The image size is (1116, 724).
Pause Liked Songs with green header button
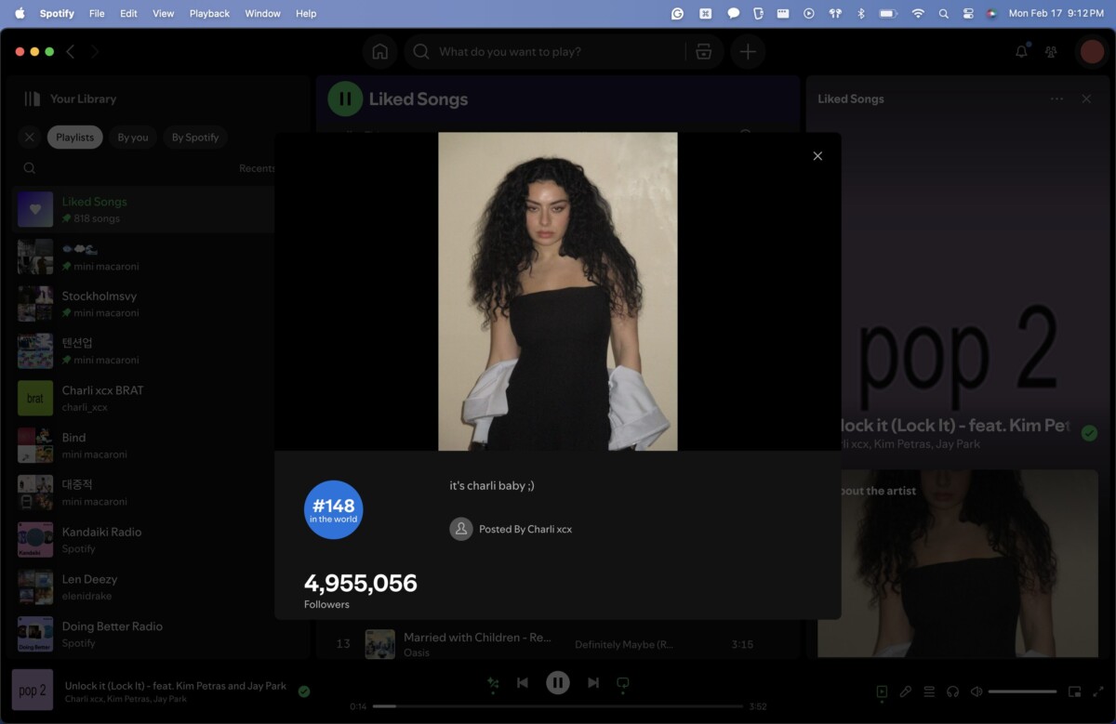click(345, 99)
